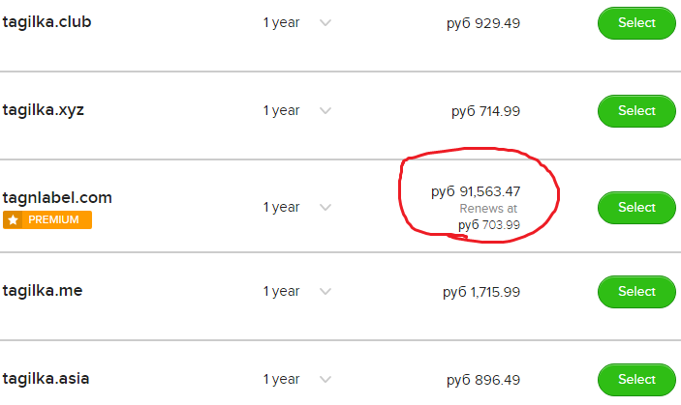Pick tagilka.asia using its Select button
681x405 pixels.
coord(636,380)
